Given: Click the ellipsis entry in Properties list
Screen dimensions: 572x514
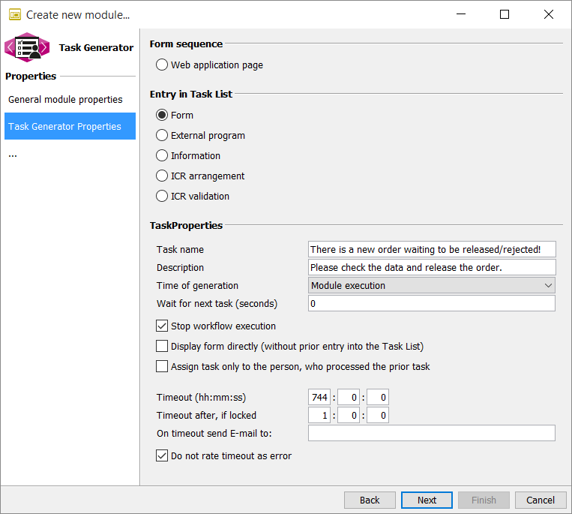Looking at the screenshot, I should point(13,154).
